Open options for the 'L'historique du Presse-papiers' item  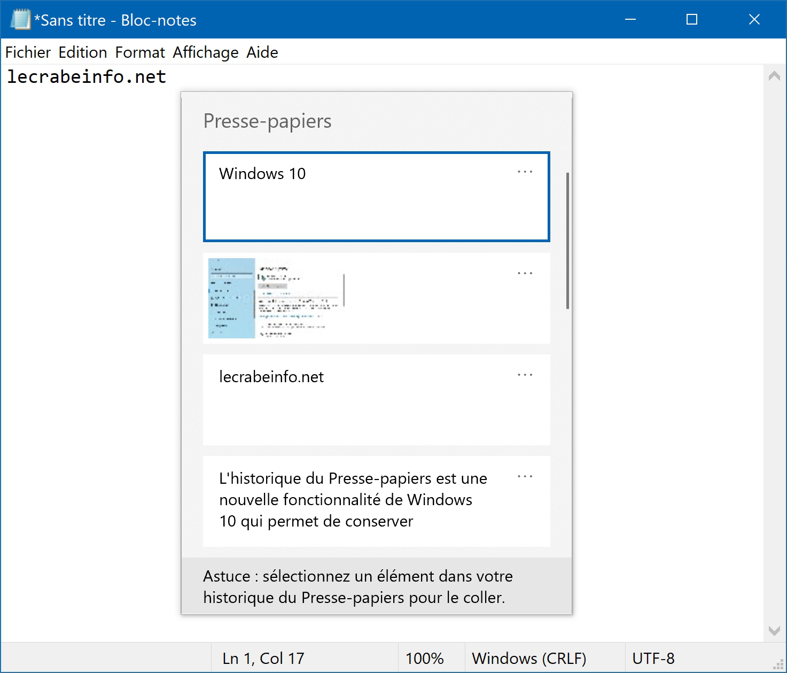click(525, 476)
